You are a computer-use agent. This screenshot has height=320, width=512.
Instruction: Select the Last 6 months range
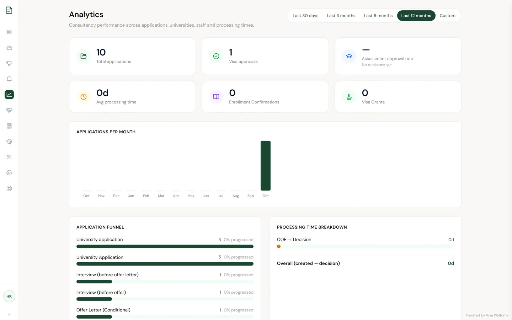tap(378, 16)
